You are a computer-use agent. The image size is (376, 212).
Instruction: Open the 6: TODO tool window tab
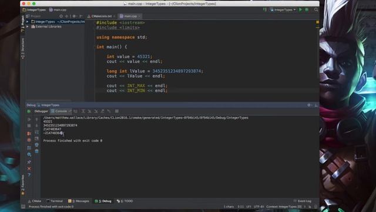click(125, 201)
